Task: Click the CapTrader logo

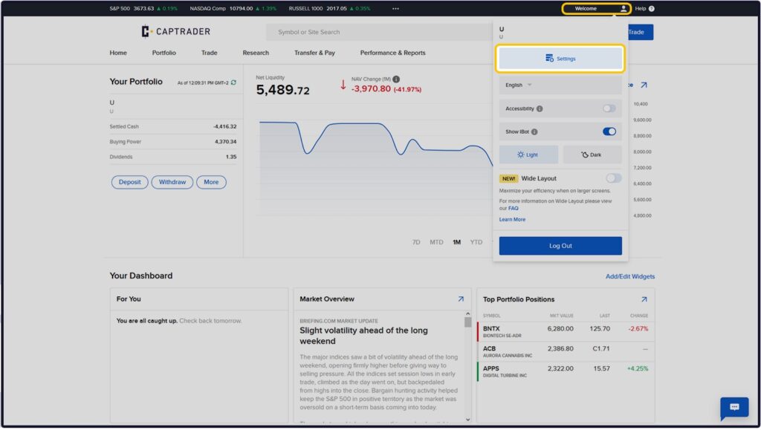Action: [x=175, y=31]
